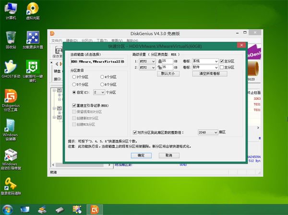The height and width of the screenshot is (215, 288).
Task: Maximize the DiskGenius main window
Action: point(245,33)
